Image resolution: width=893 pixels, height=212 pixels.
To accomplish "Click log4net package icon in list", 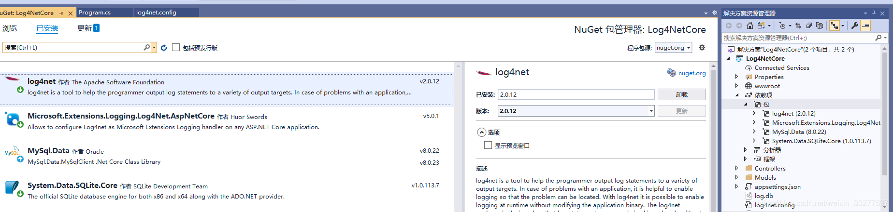I will [12, 79].
